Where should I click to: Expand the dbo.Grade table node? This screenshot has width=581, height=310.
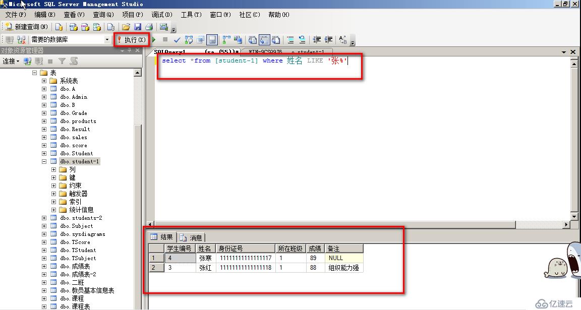[x=44, y=113]
